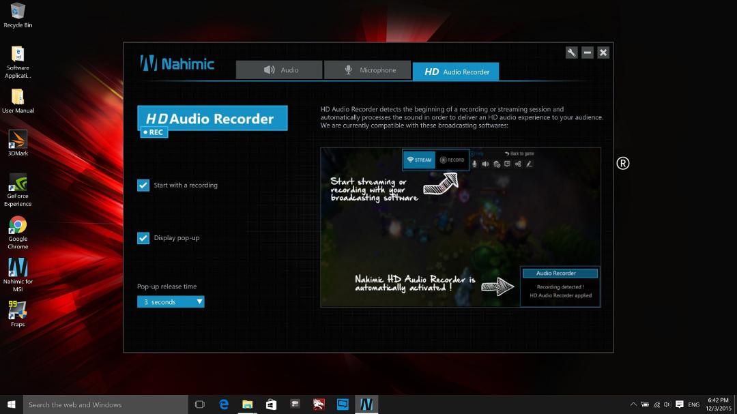The image size is (737, 414).
Task: Open File Explorer from the taskbar
Action: coord(247,404)
